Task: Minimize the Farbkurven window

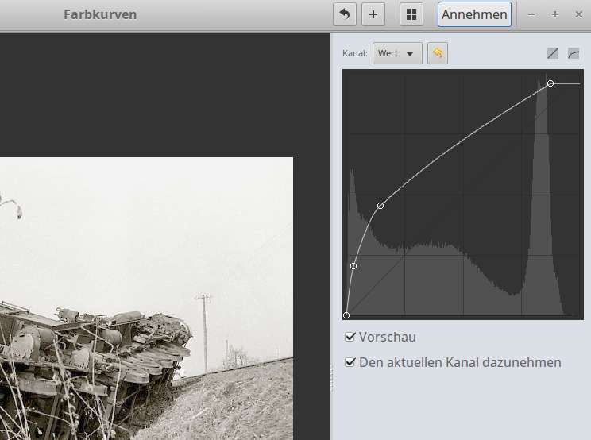Action: pyautogui.click(x=531, y=14)
